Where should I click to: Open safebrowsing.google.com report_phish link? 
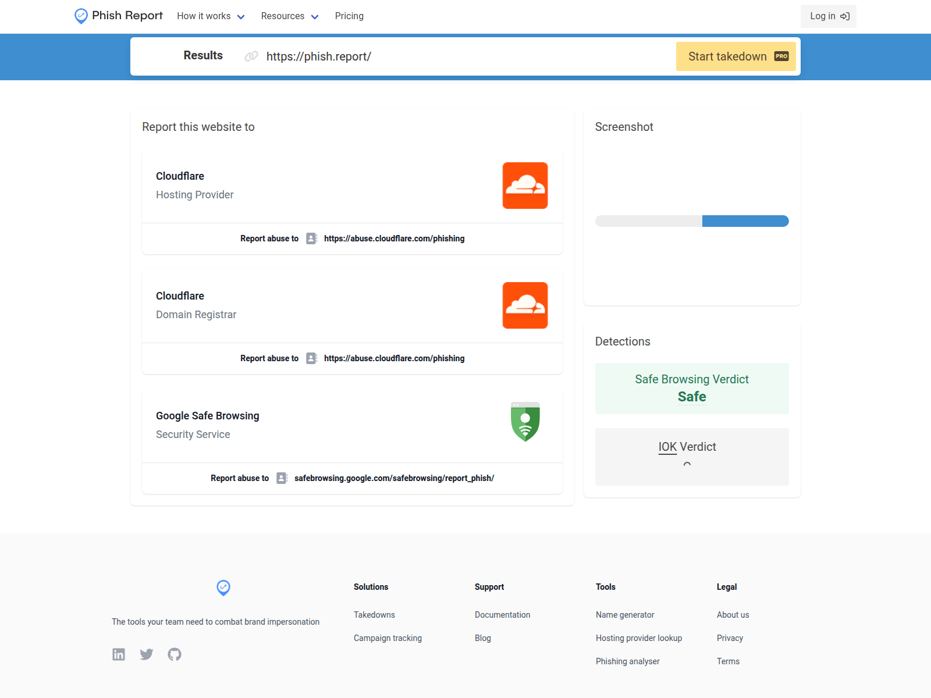tap(395, 478)
